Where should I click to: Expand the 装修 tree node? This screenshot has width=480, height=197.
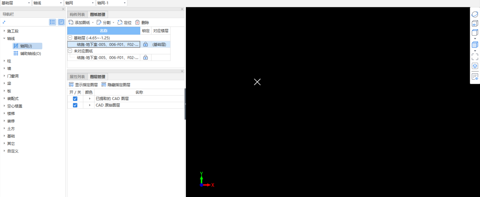click(x=4, y=121)
